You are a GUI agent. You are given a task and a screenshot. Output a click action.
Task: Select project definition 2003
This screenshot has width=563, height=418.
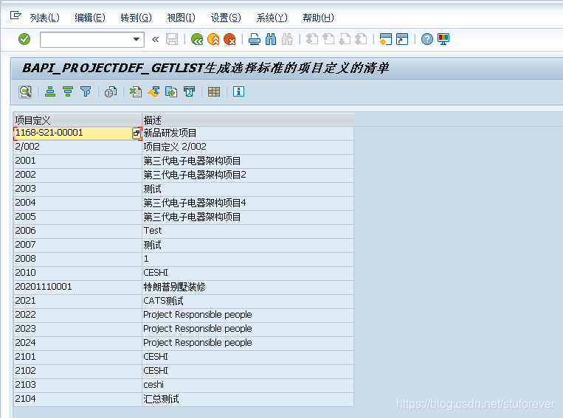pos(77,189)
